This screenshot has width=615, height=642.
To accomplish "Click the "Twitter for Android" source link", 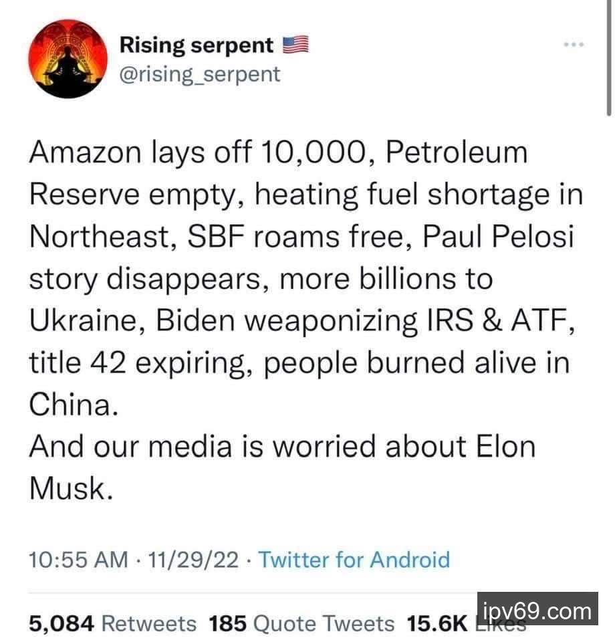I will (354, 559).
